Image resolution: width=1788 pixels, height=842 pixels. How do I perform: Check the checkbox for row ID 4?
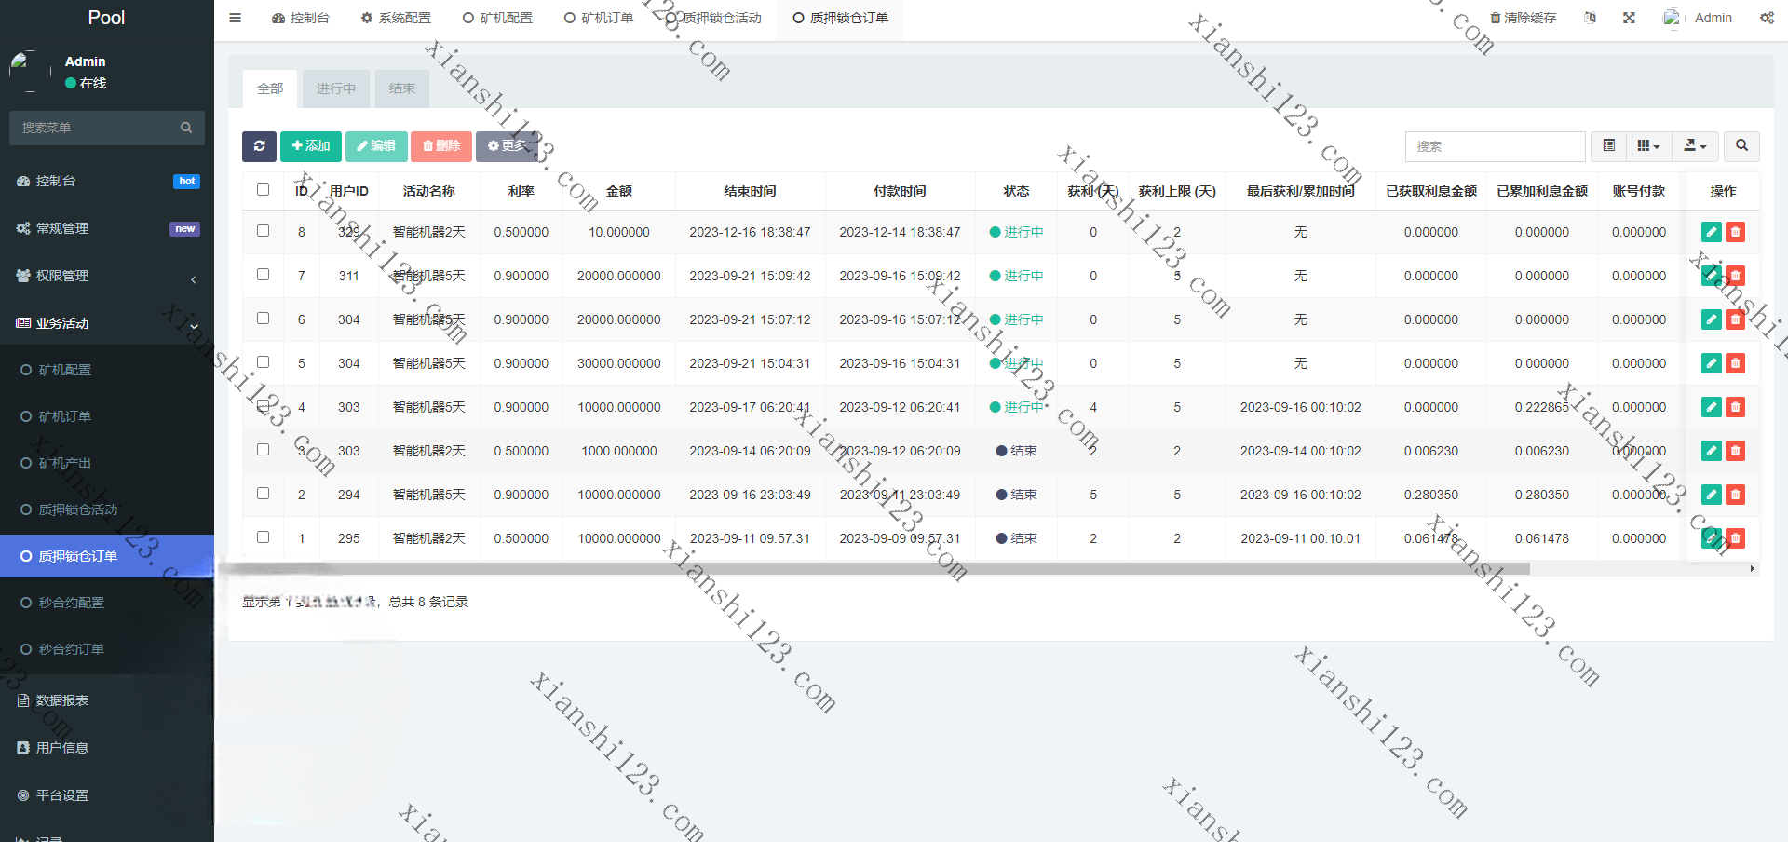click(263, 406)
